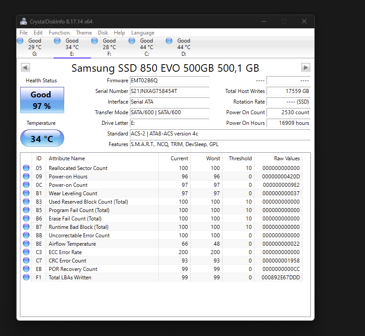Viewport: 365px width, 336px height.
Task: Click the status orb for CRC Error Count
Action: (x=26, y=260)
